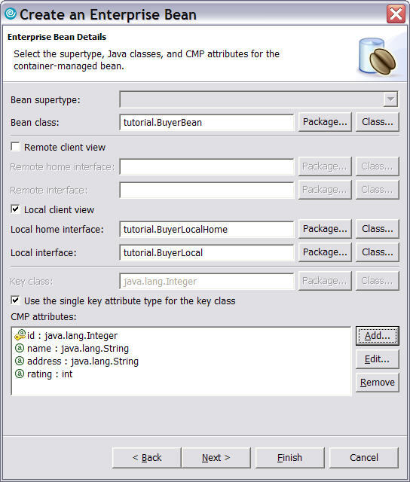This screenshot has width=410, height=482.
Task: Click Package button for Bean class
Action: (325, 122)
